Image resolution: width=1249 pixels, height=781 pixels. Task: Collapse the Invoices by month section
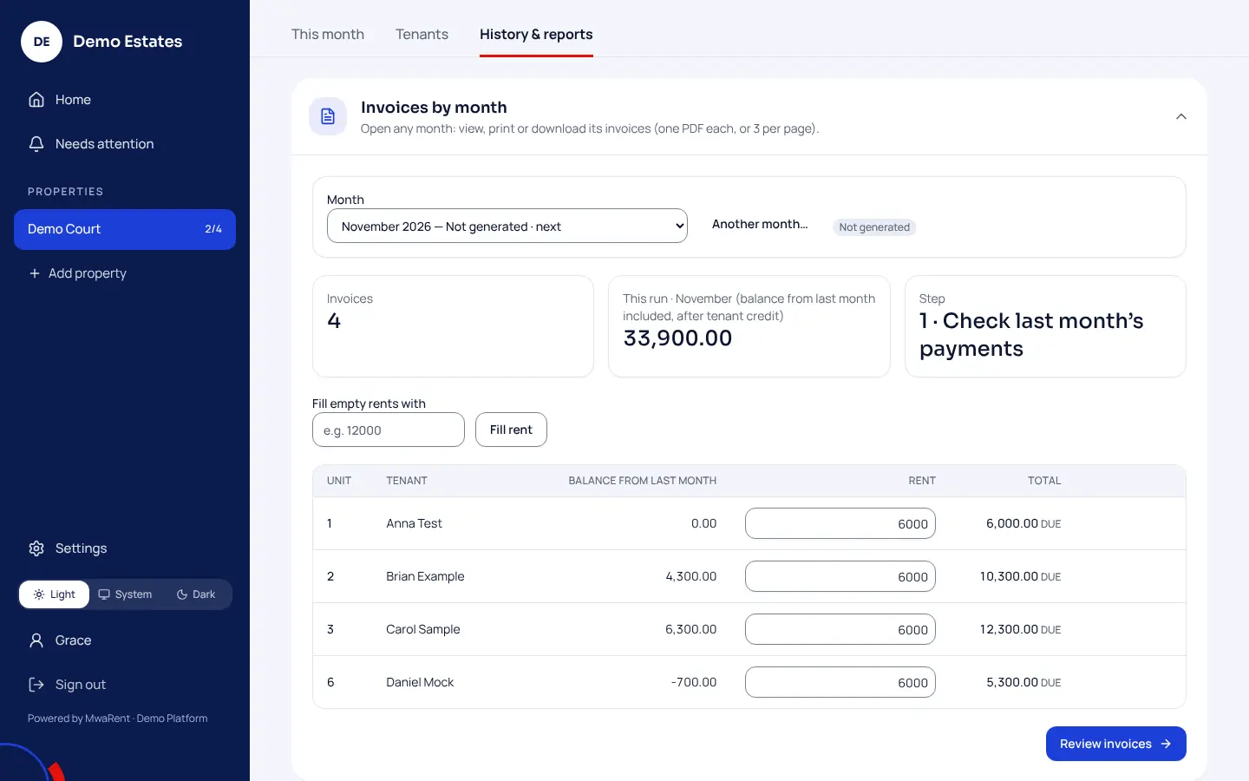tap(1181, 116)
